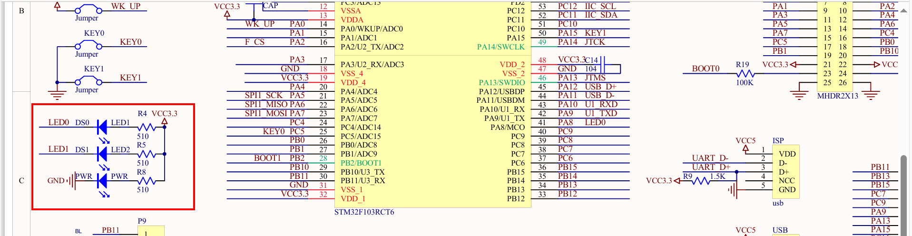Select VCC arrow at header pin 22
This screenshot has width=912, height=236.
coord(877,65)
